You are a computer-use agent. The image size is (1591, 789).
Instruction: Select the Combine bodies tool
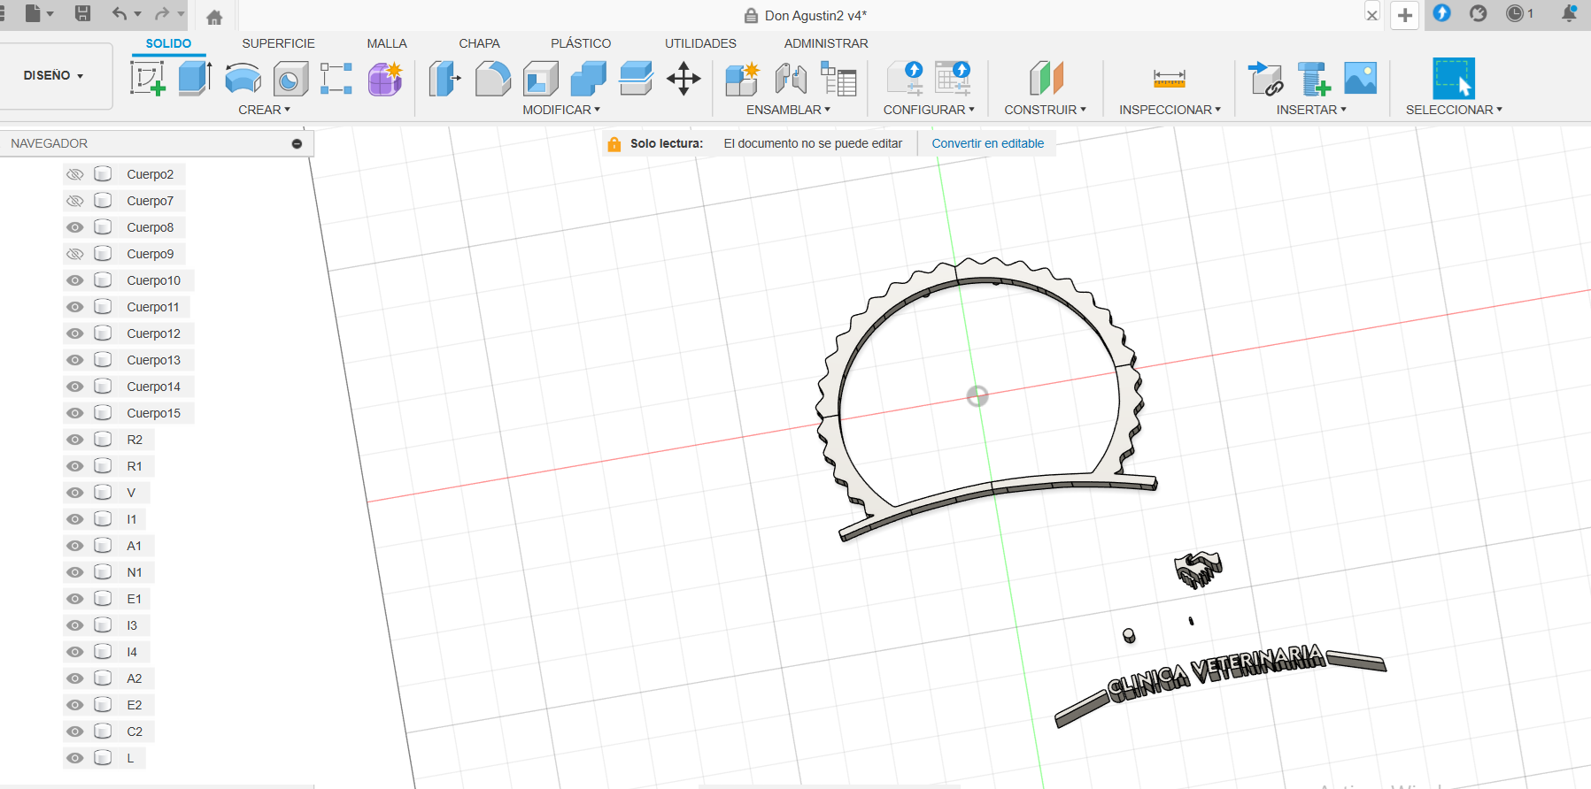point(588,78)
